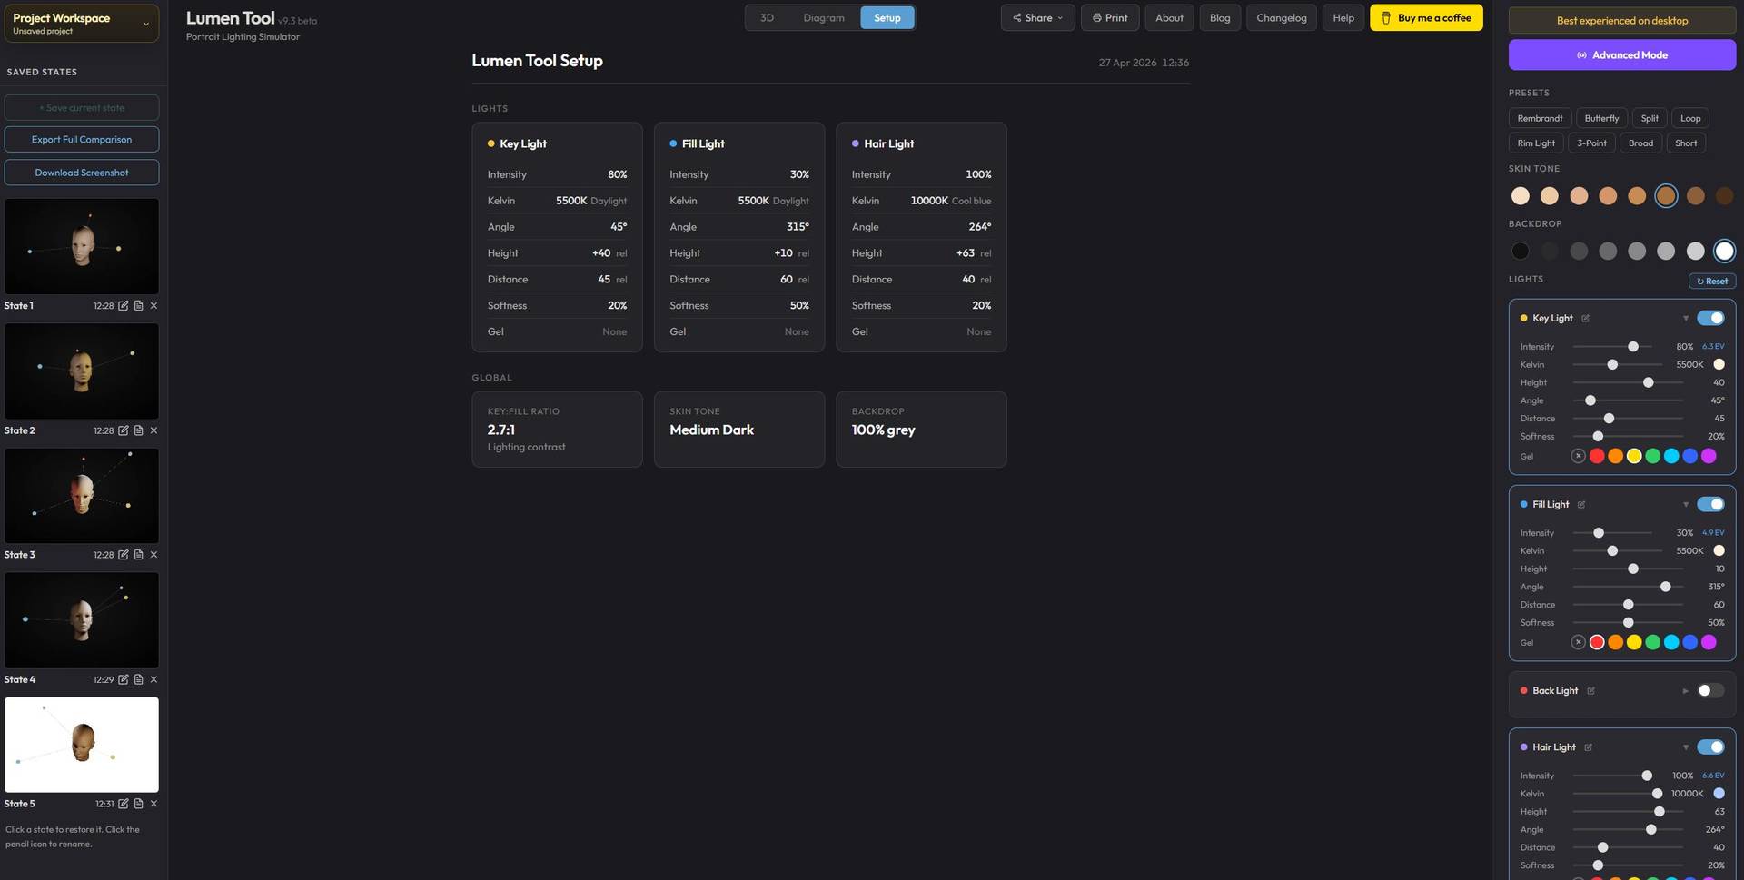The height and width of the screenshot is (880, 1744).
Task: Click Buy me a coffee
Action: pyautogui.click(x=1426, y=18)
